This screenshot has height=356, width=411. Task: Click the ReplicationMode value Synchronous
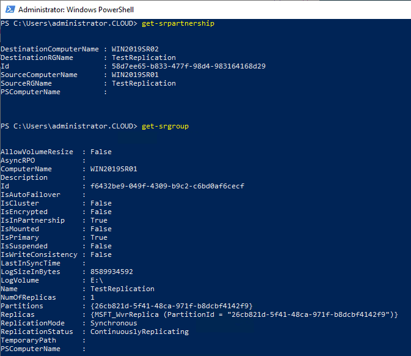point(114,323)
